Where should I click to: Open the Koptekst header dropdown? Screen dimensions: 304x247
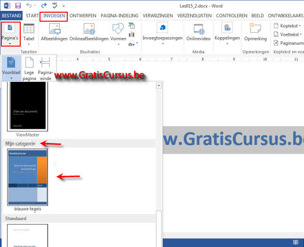(287, 25)
